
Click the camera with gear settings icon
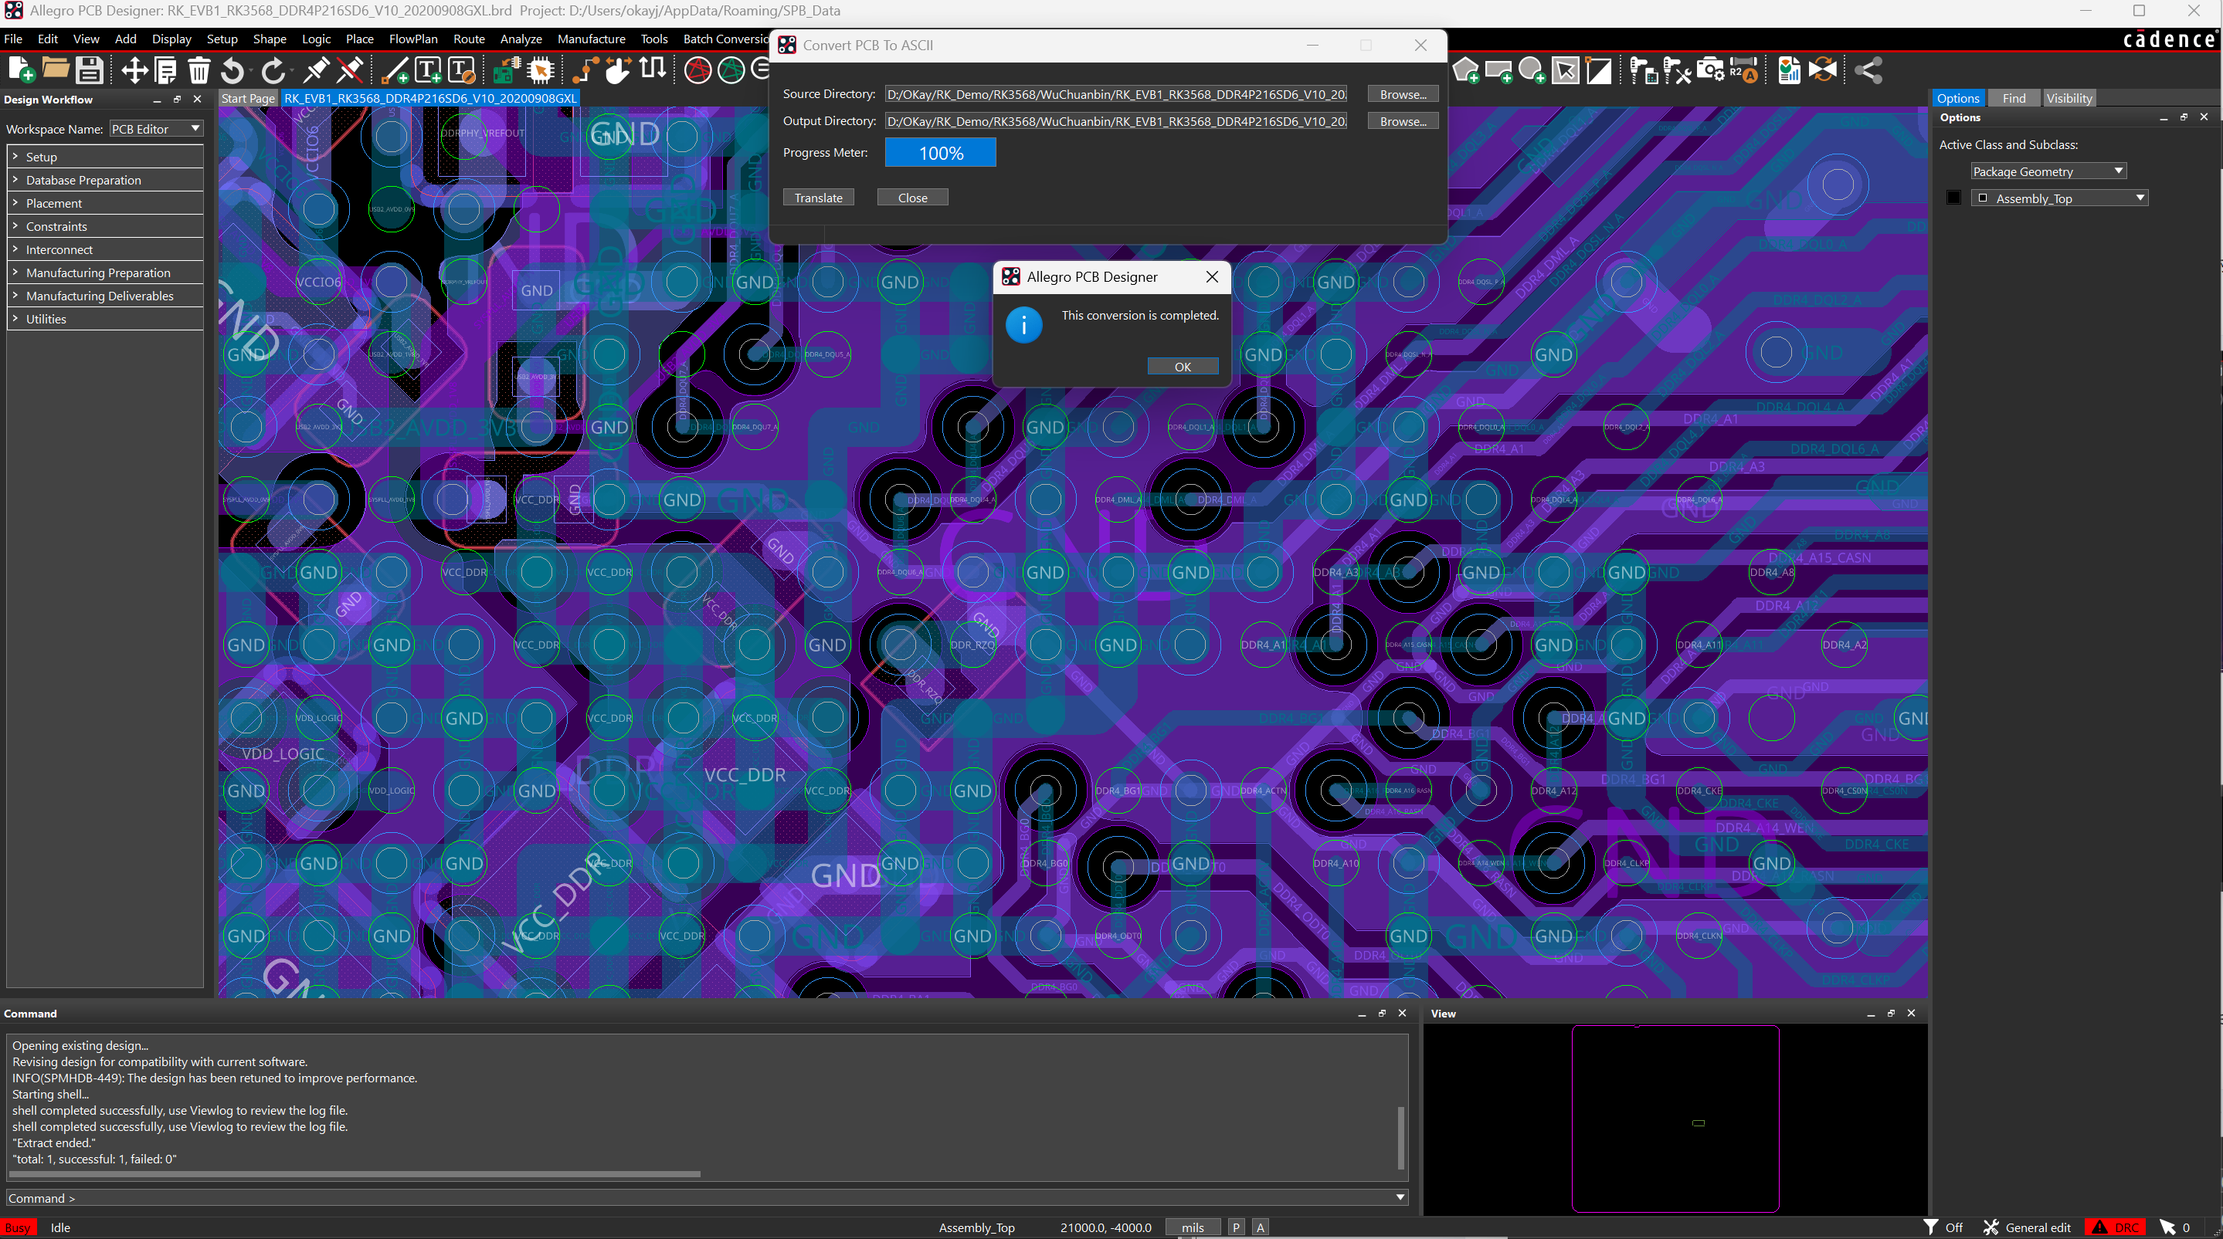(1710, 69)
